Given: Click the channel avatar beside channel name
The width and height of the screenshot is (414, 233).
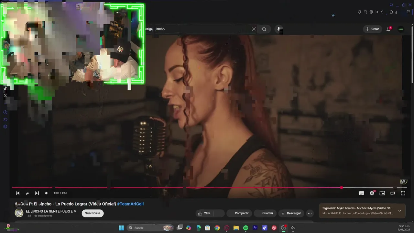Looking at the screenshot, I should click(x=19, y=213).
